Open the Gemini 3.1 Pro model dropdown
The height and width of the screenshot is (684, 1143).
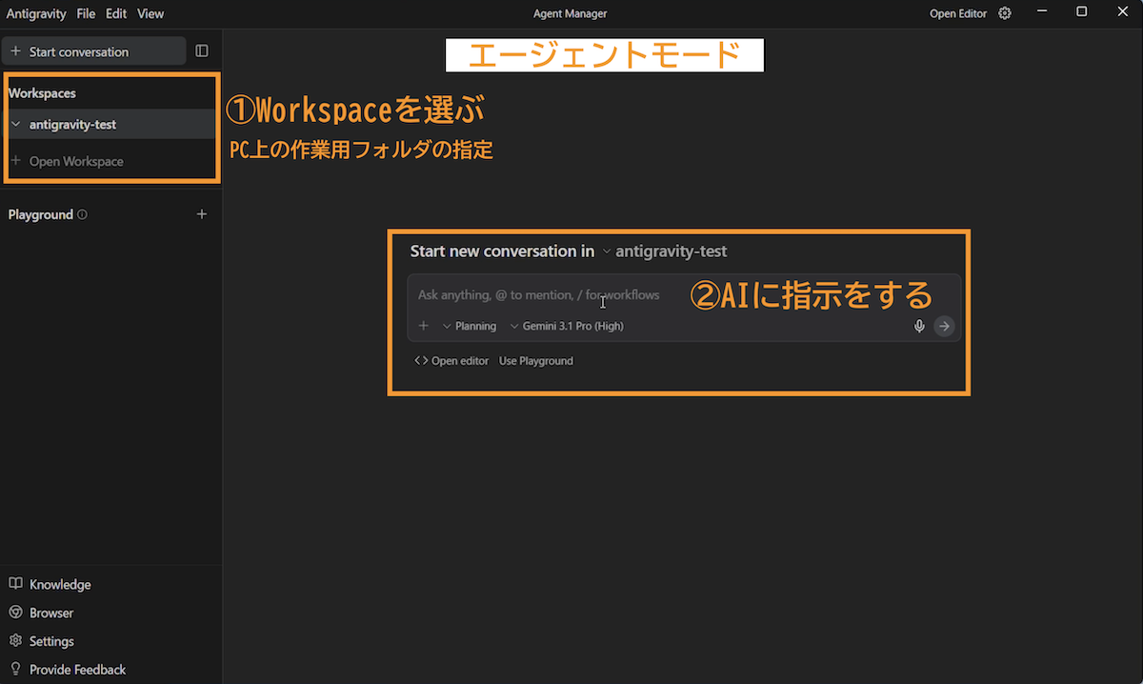pos(567,326)
